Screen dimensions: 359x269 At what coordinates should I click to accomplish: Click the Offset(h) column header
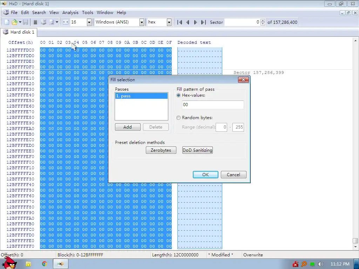pos(21,42)
